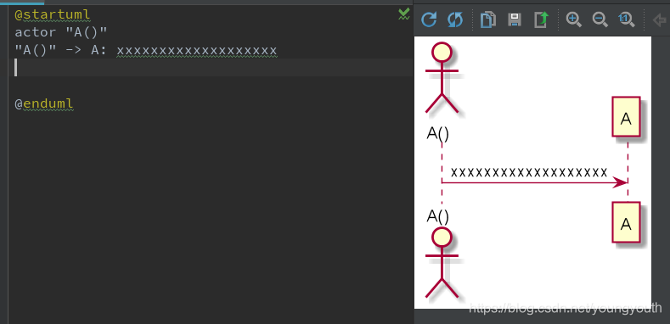Select the bottom A participant box in the diagram
Viewport: 670px width, 324px height.
pos(626,222)
